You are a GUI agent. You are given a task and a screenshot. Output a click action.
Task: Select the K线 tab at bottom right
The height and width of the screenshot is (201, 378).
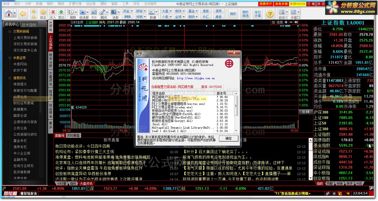pos(359,183)
